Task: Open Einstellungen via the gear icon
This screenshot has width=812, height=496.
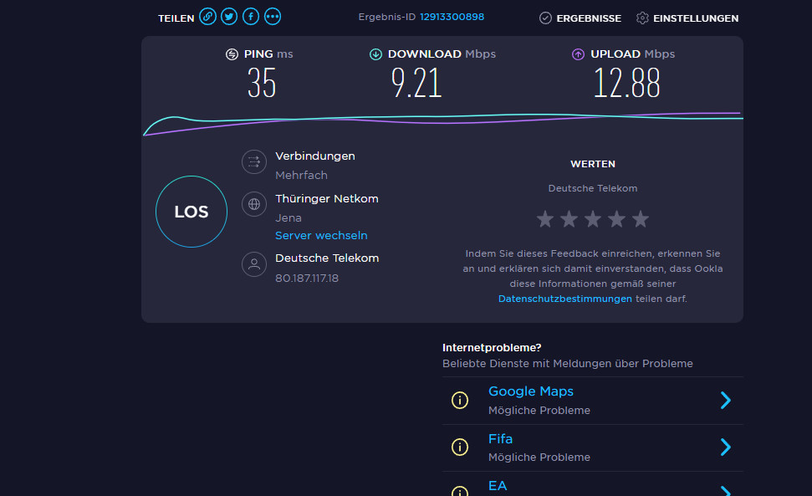Action: point(642,18)
